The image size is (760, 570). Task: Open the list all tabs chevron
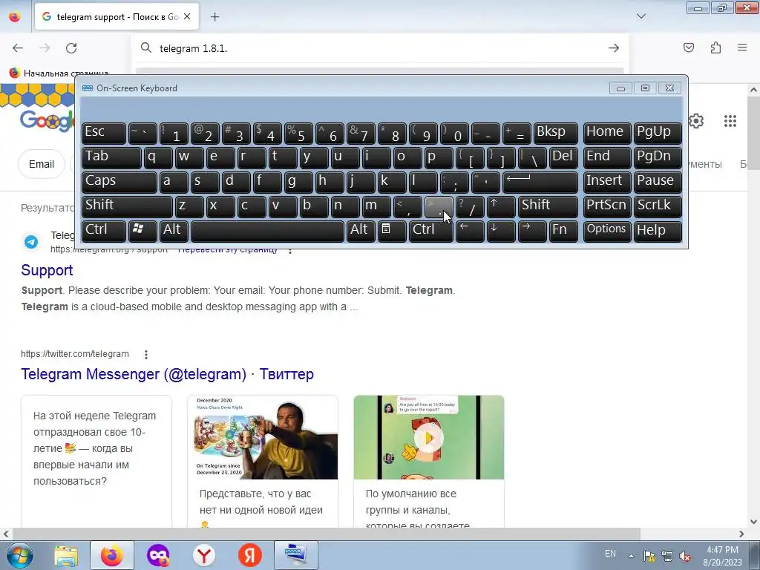[x=641, y=16]
